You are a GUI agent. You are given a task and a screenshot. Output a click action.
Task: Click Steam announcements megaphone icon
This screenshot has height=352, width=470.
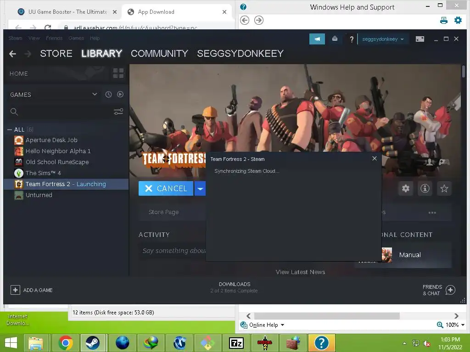(317, 39)
